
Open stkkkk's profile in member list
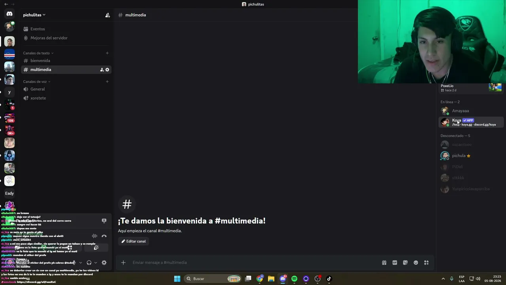pos(471,178)
